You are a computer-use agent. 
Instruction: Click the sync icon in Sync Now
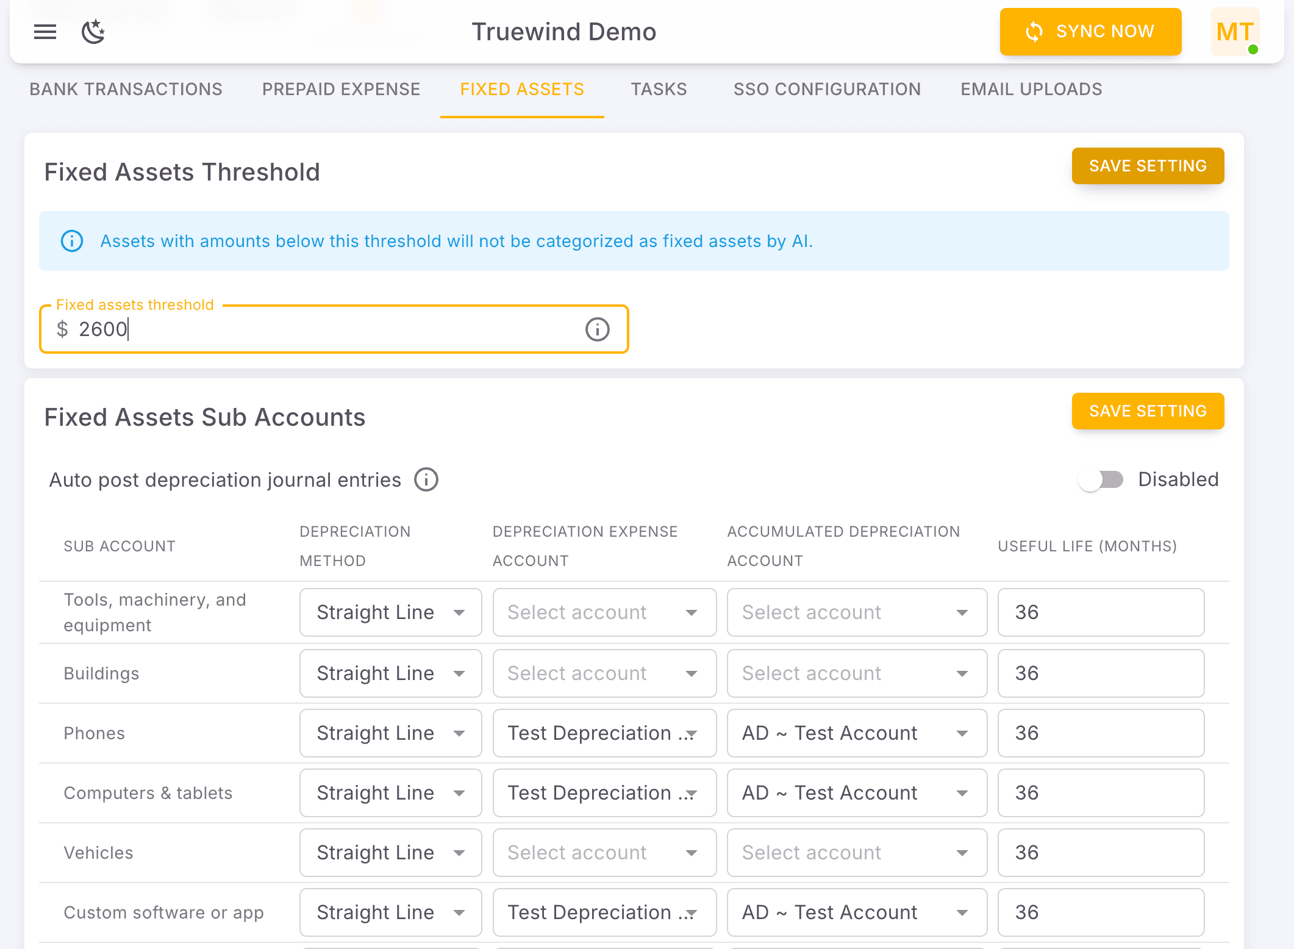1034,32
